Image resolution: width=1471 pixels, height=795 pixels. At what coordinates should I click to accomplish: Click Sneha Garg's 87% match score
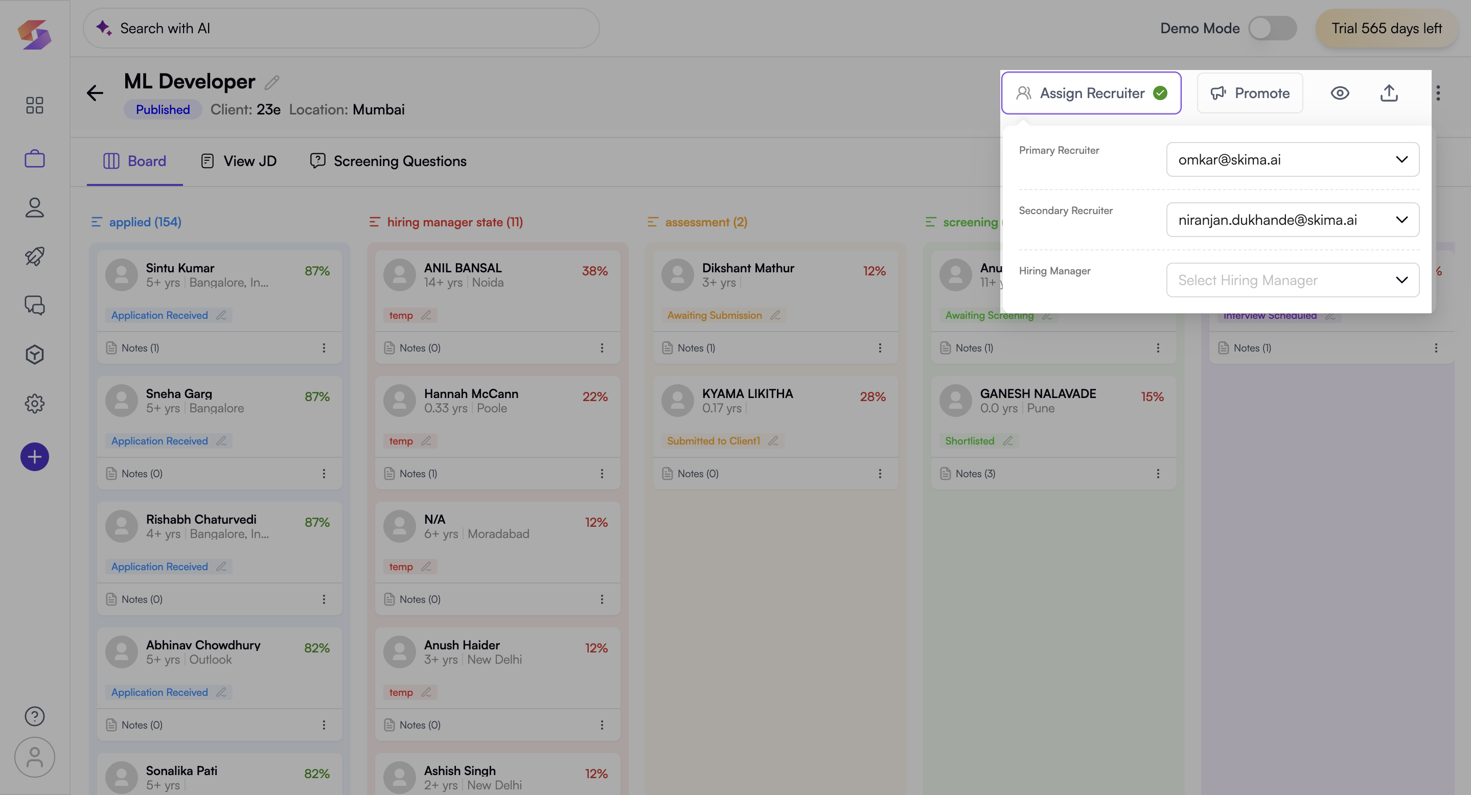click(317, 396)
